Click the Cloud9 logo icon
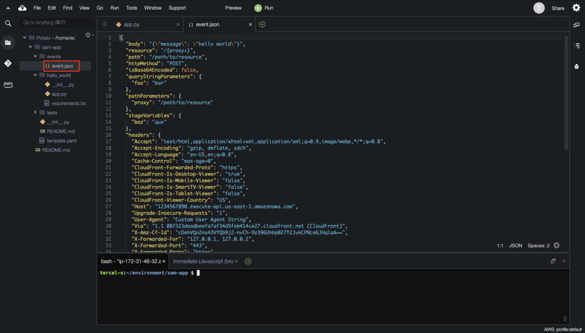Viewport: 585px width, 333px height. (x=22, y=8)
